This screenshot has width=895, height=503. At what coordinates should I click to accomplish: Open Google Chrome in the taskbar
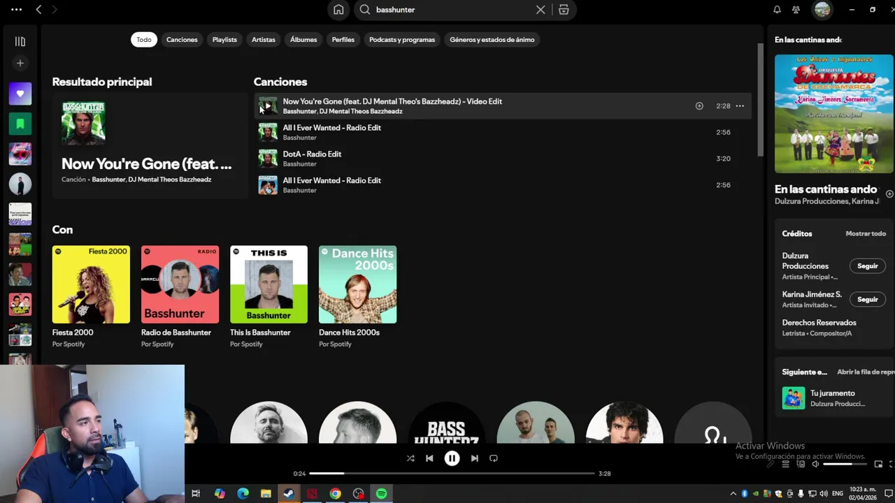click(x=336, y=494)
